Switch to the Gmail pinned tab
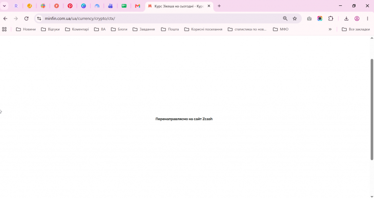 (138, 6)
